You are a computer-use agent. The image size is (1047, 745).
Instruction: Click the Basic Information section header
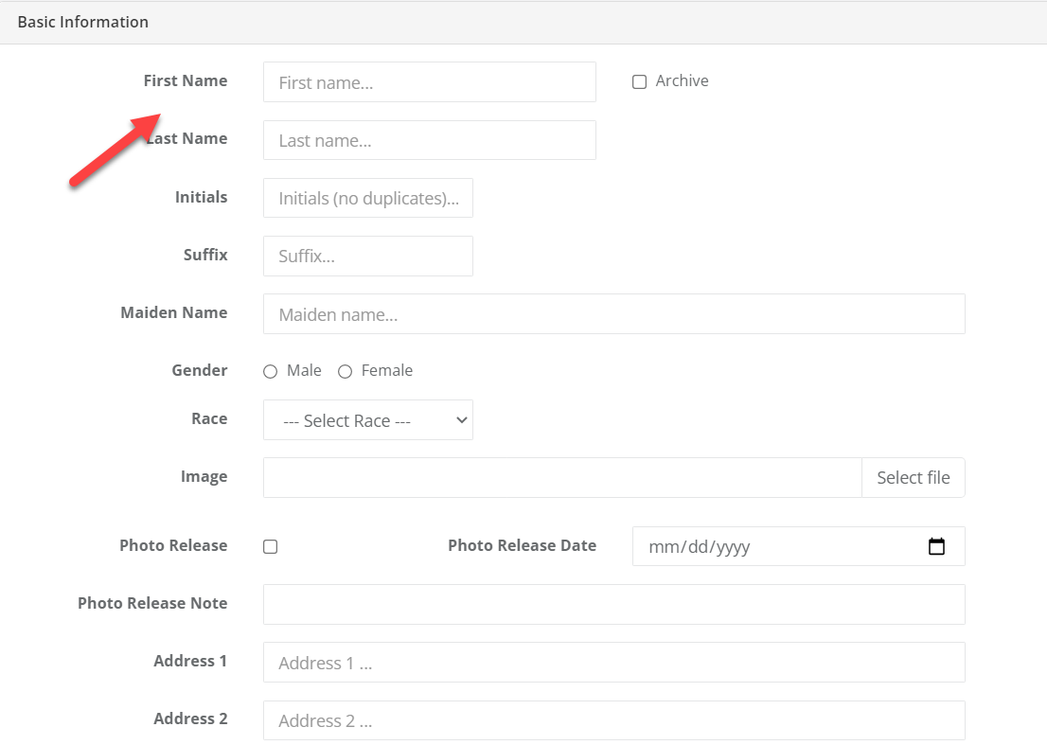[83, 22]
